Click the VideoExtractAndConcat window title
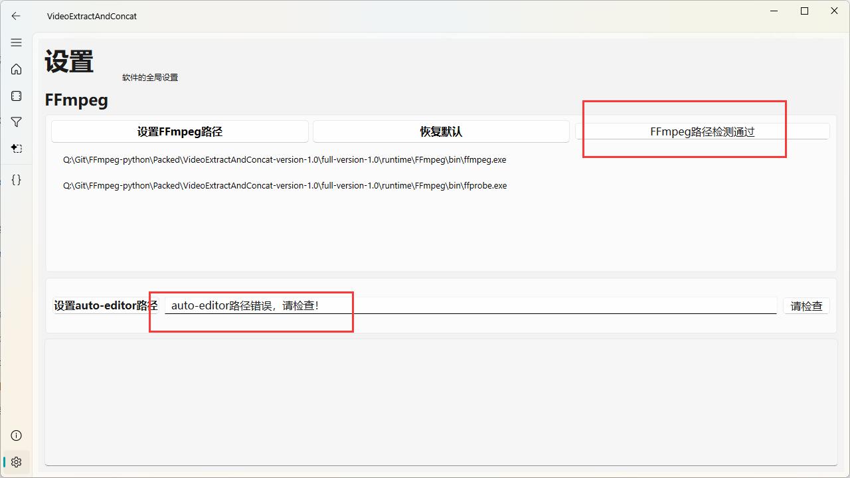Viewport: 850px width, 478px height. point(92,16)
